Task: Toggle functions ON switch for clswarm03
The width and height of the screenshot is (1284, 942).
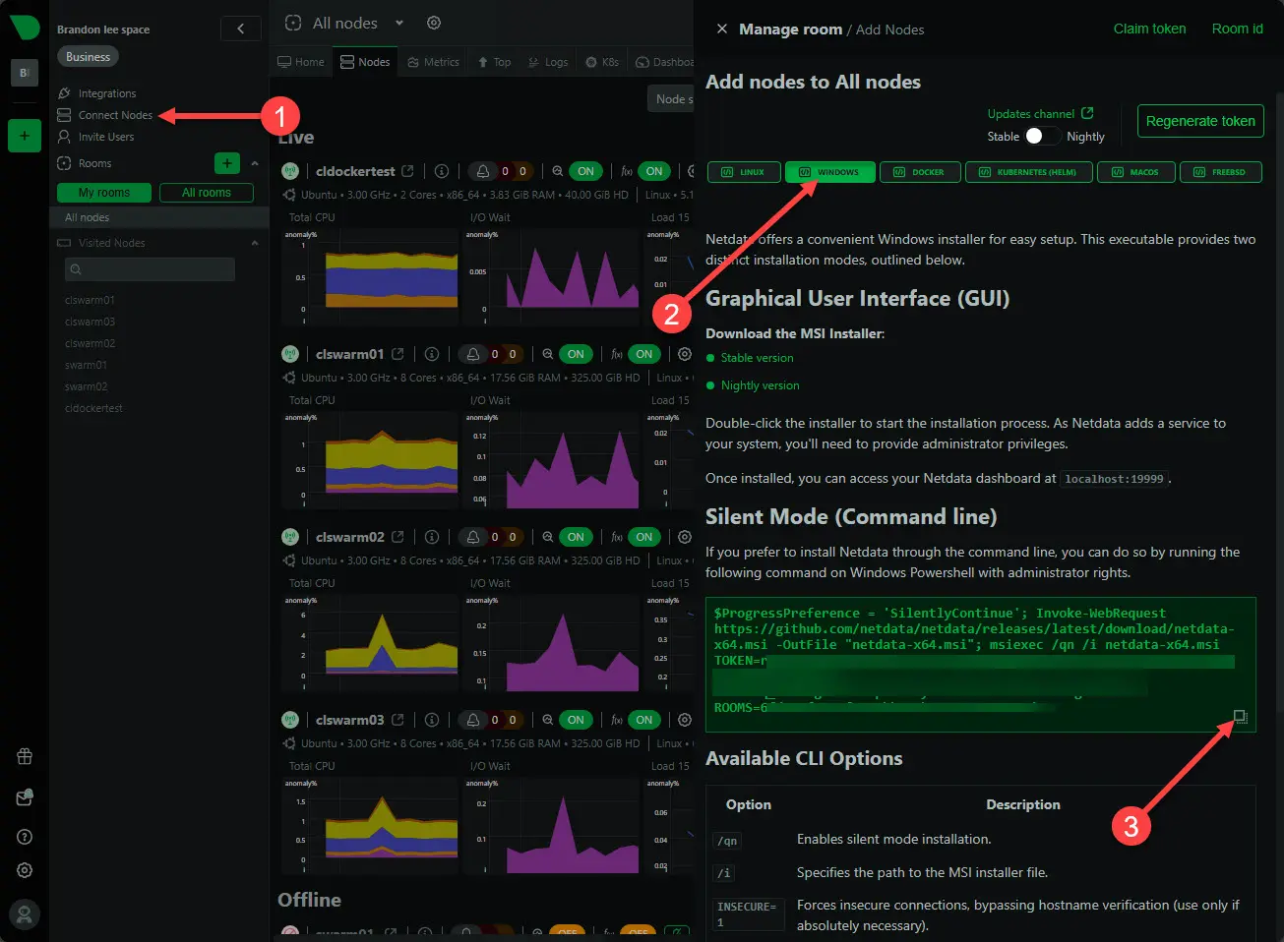Action: [644, 720]
